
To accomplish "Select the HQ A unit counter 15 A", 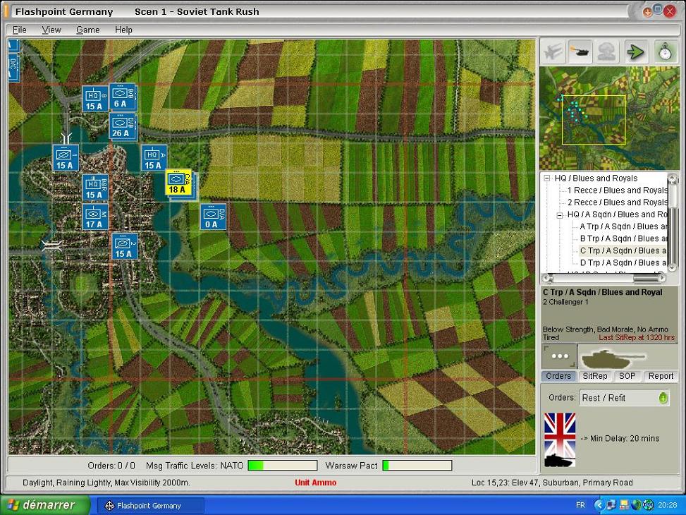I will pyautogui.click(x=154, y=158).
